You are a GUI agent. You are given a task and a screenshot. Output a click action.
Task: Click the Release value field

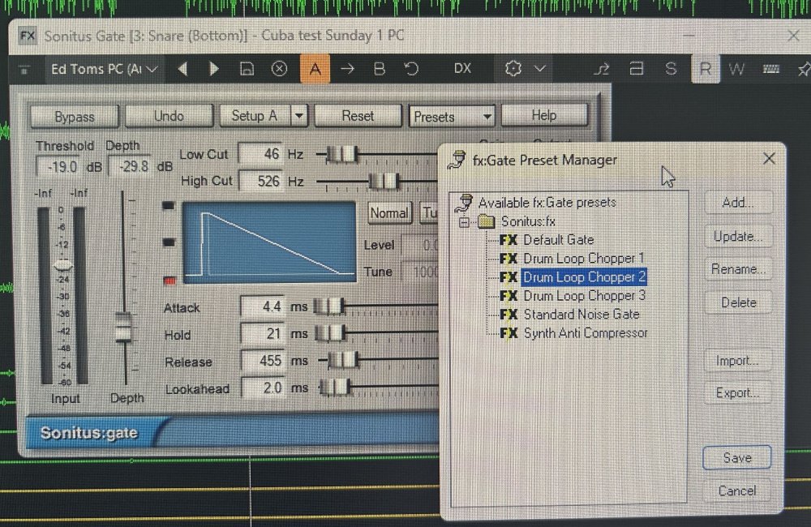tap(263, 361)
